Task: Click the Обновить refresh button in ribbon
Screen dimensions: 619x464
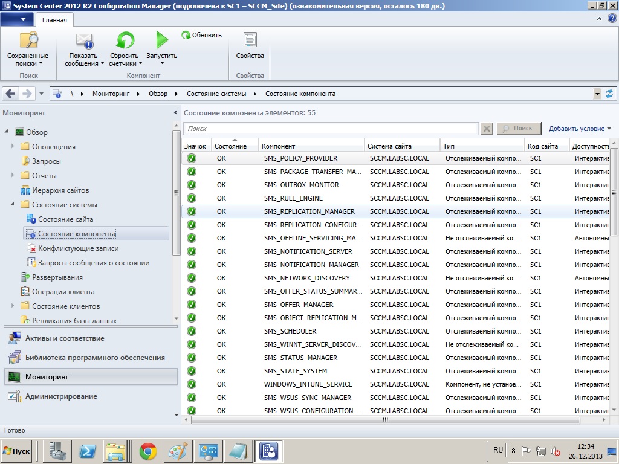Action: (x=201, y=35)
